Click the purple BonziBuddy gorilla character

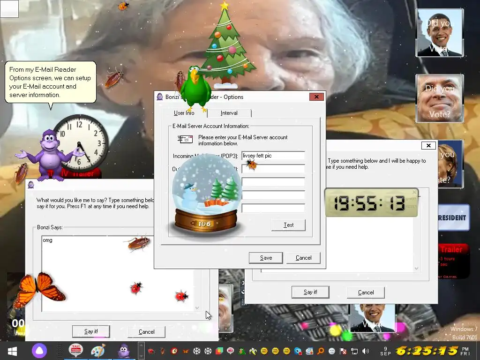point(50,155)
